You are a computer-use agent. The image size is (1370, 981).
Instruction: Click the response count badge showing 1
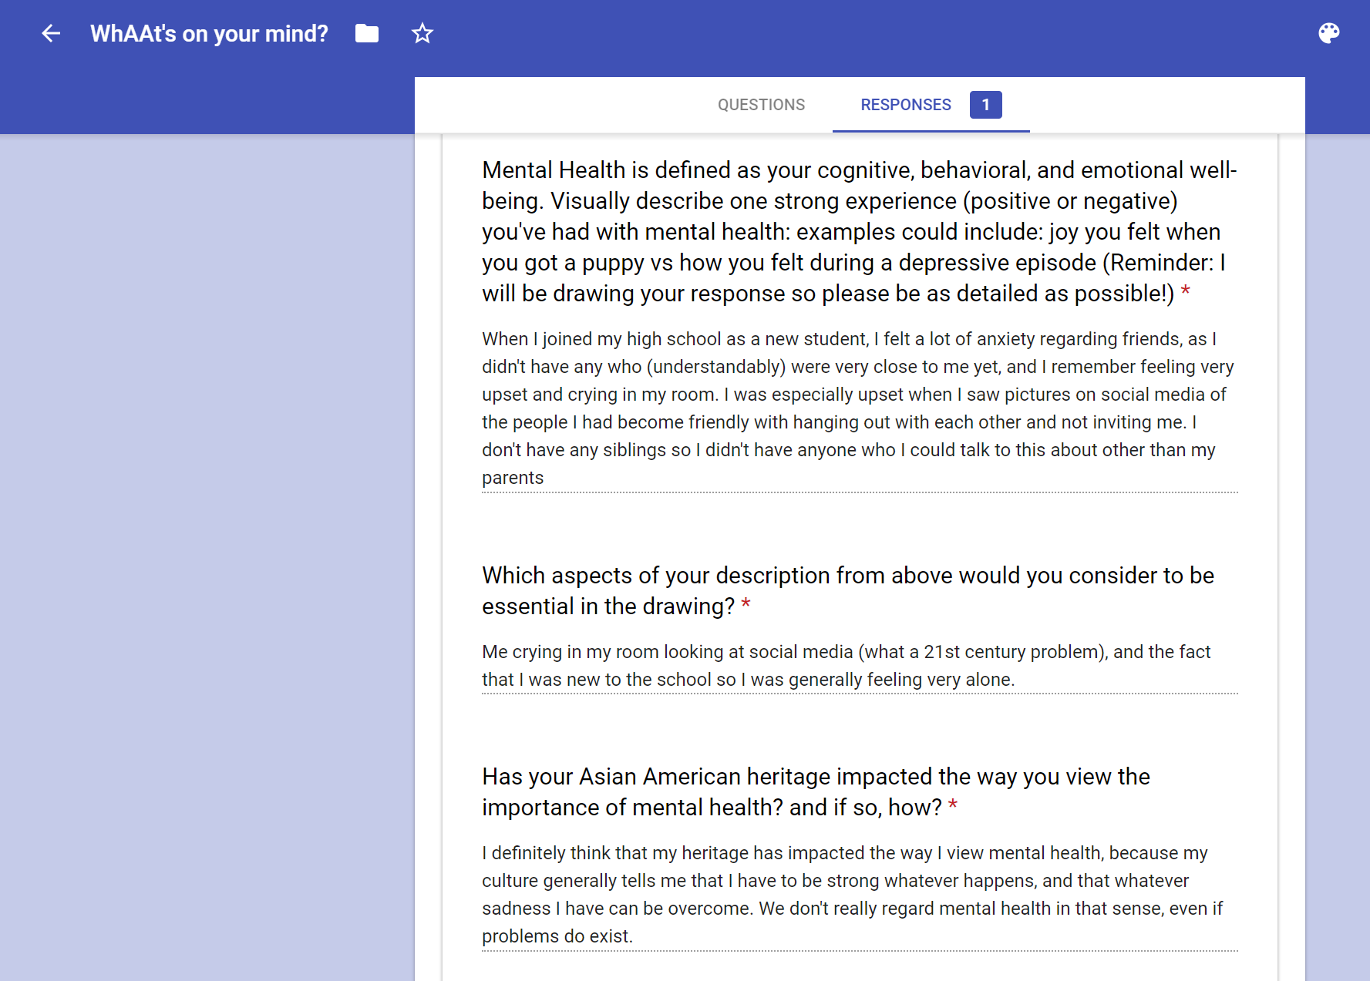click(985, 105)
